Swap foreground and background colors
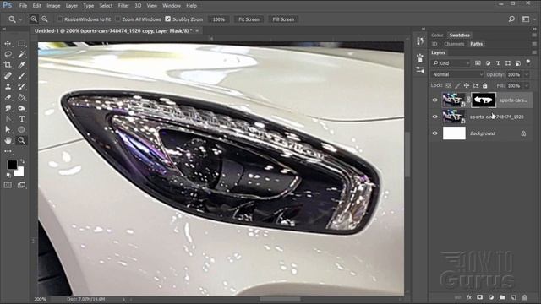The image size is (541, 304). pyautogui.click(x=23, y=161)
